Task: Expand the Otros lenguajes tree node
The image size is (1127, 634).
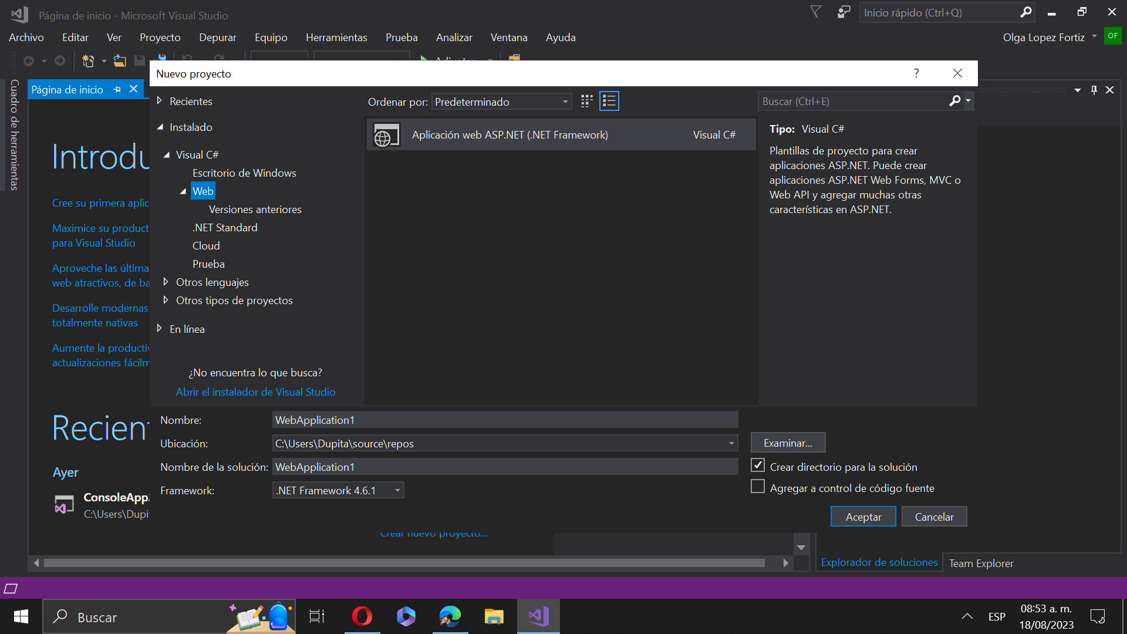Action: coord(166,282)
